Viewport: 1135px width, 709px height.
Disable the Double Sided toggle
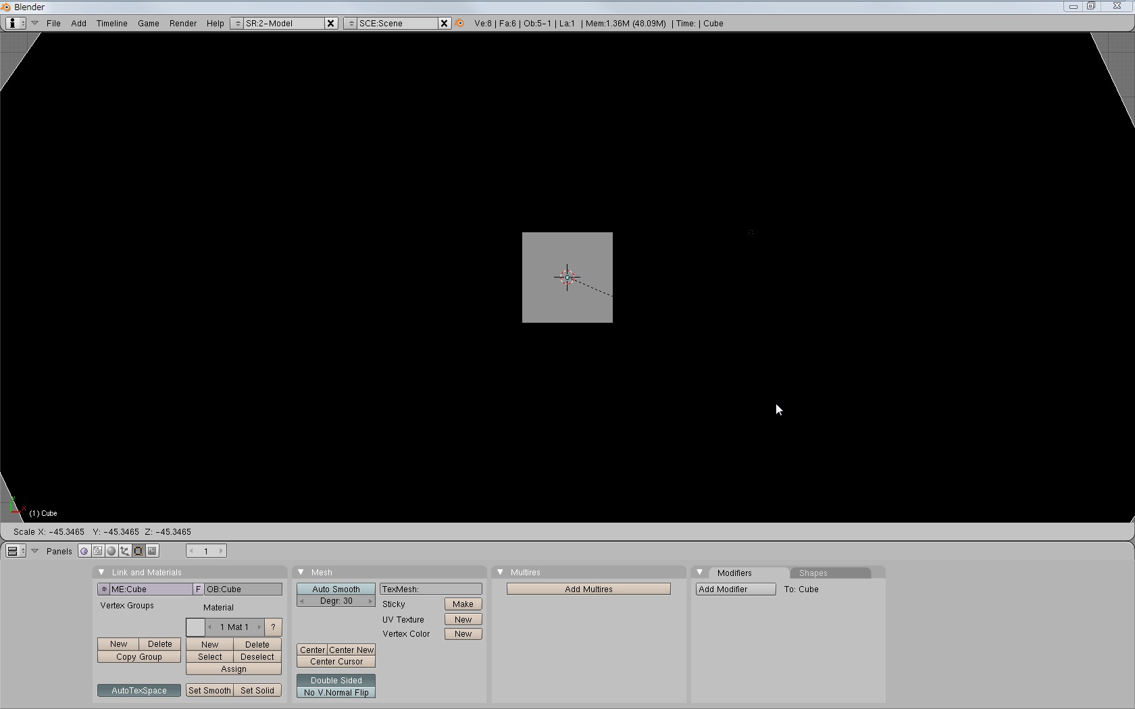(x=336, y=680)
